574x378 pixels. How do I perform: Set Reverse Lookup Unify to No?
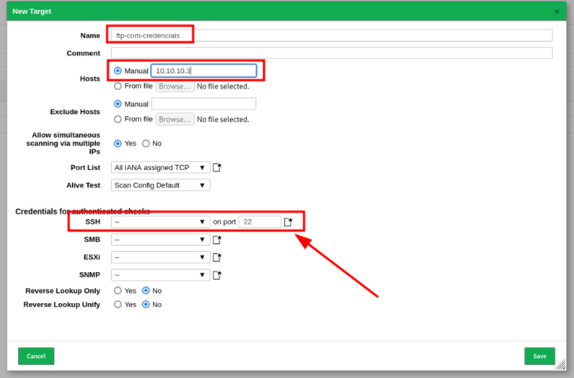point(146,304)
